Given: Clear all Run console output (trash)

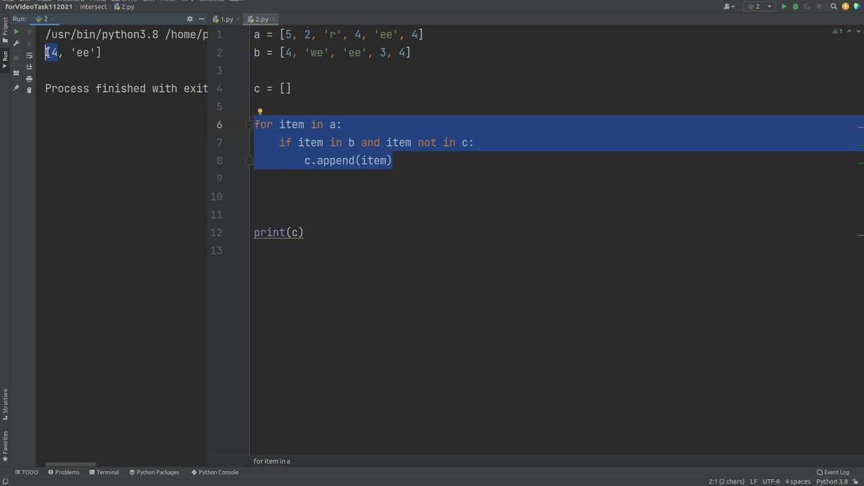Looking at the screenshot, I should 29,90.
